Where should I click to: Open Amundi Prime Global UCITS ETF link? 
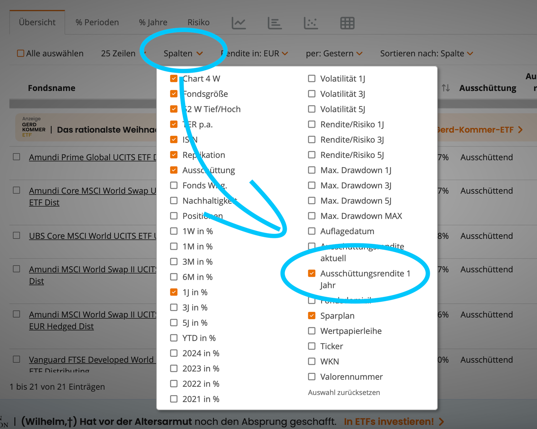pos(93,157)
